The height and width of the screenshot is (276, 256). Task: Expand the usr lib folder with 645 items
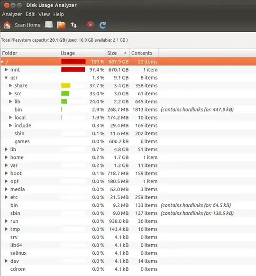(10, 101)
